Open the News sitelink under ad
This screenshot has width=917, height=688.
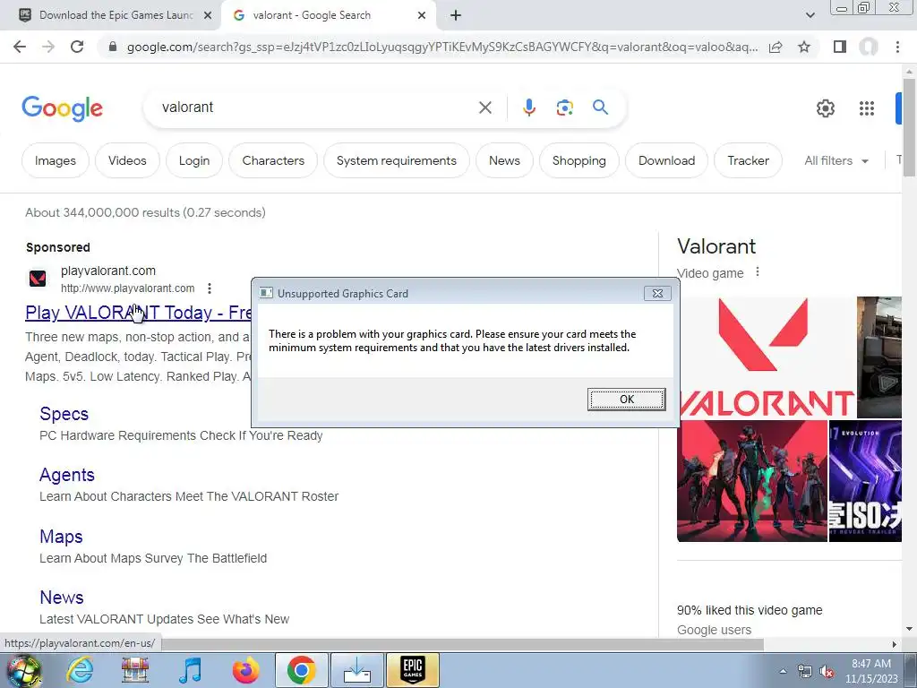[x=62, y=598]
